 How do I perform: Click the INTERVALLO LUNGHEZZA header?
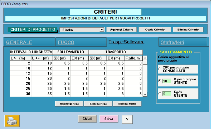(x=31, y=52)
